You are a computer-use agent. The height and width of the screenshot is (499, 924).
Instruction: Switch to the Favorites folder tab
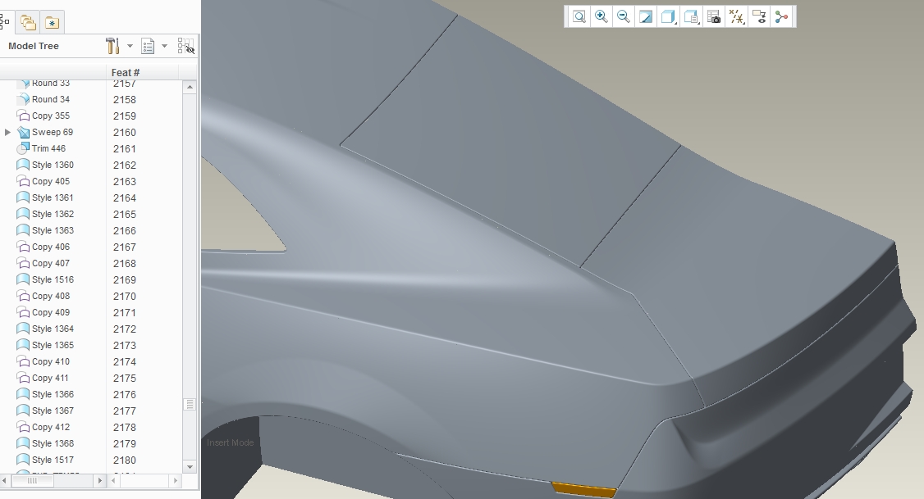click(52, 22)
